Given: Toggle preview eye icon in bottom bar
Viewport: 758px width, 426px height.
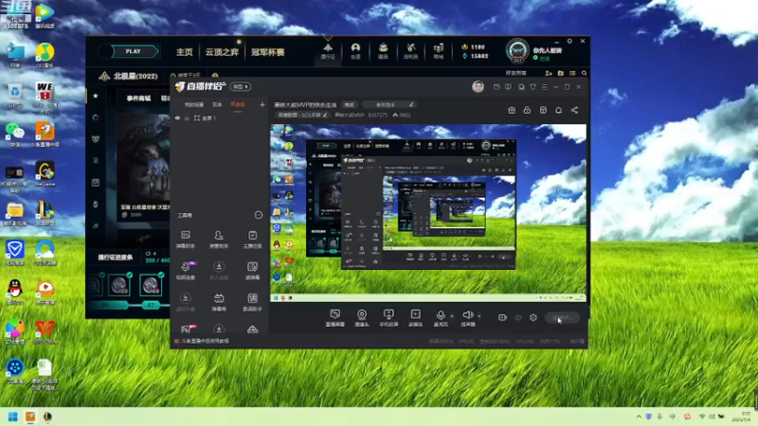Looking at the screenshot, I should click(518, 317).
